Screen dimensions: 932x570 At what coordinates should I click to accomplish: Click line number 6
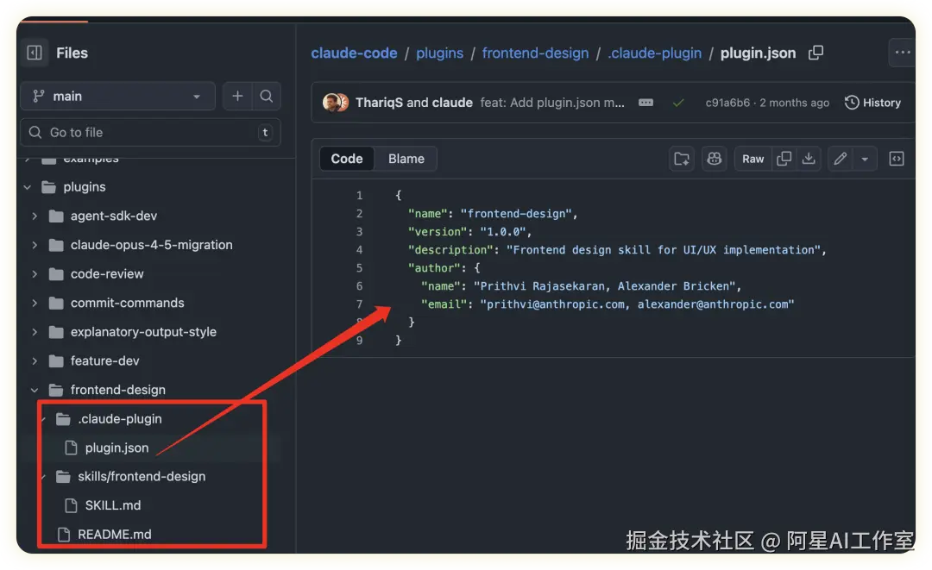[359, 286]
